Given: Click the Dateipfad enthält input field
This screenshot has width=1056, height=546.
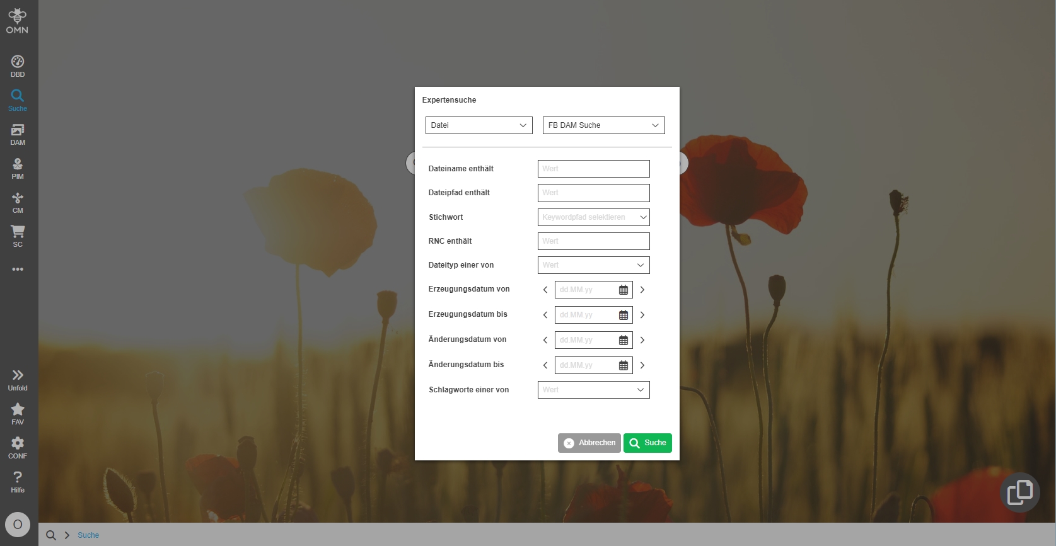Looking at the screenshot, I should click(x=594, y=193).
